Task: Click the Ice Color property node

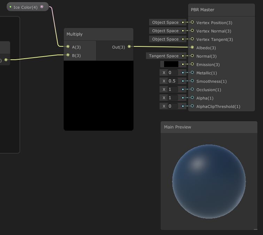Action: click(25, 7)
